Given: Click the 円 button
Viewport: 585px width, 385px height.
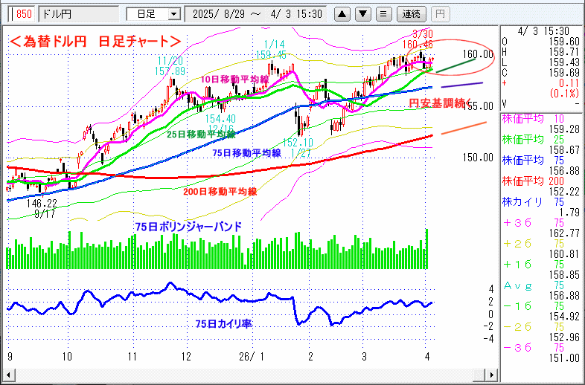Looking at the screenshot, I should pos(441,14).
